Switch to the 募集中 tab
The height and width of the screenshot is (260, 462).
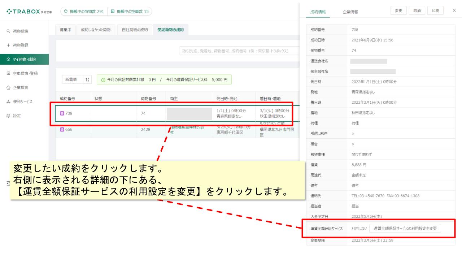[66, 30]
